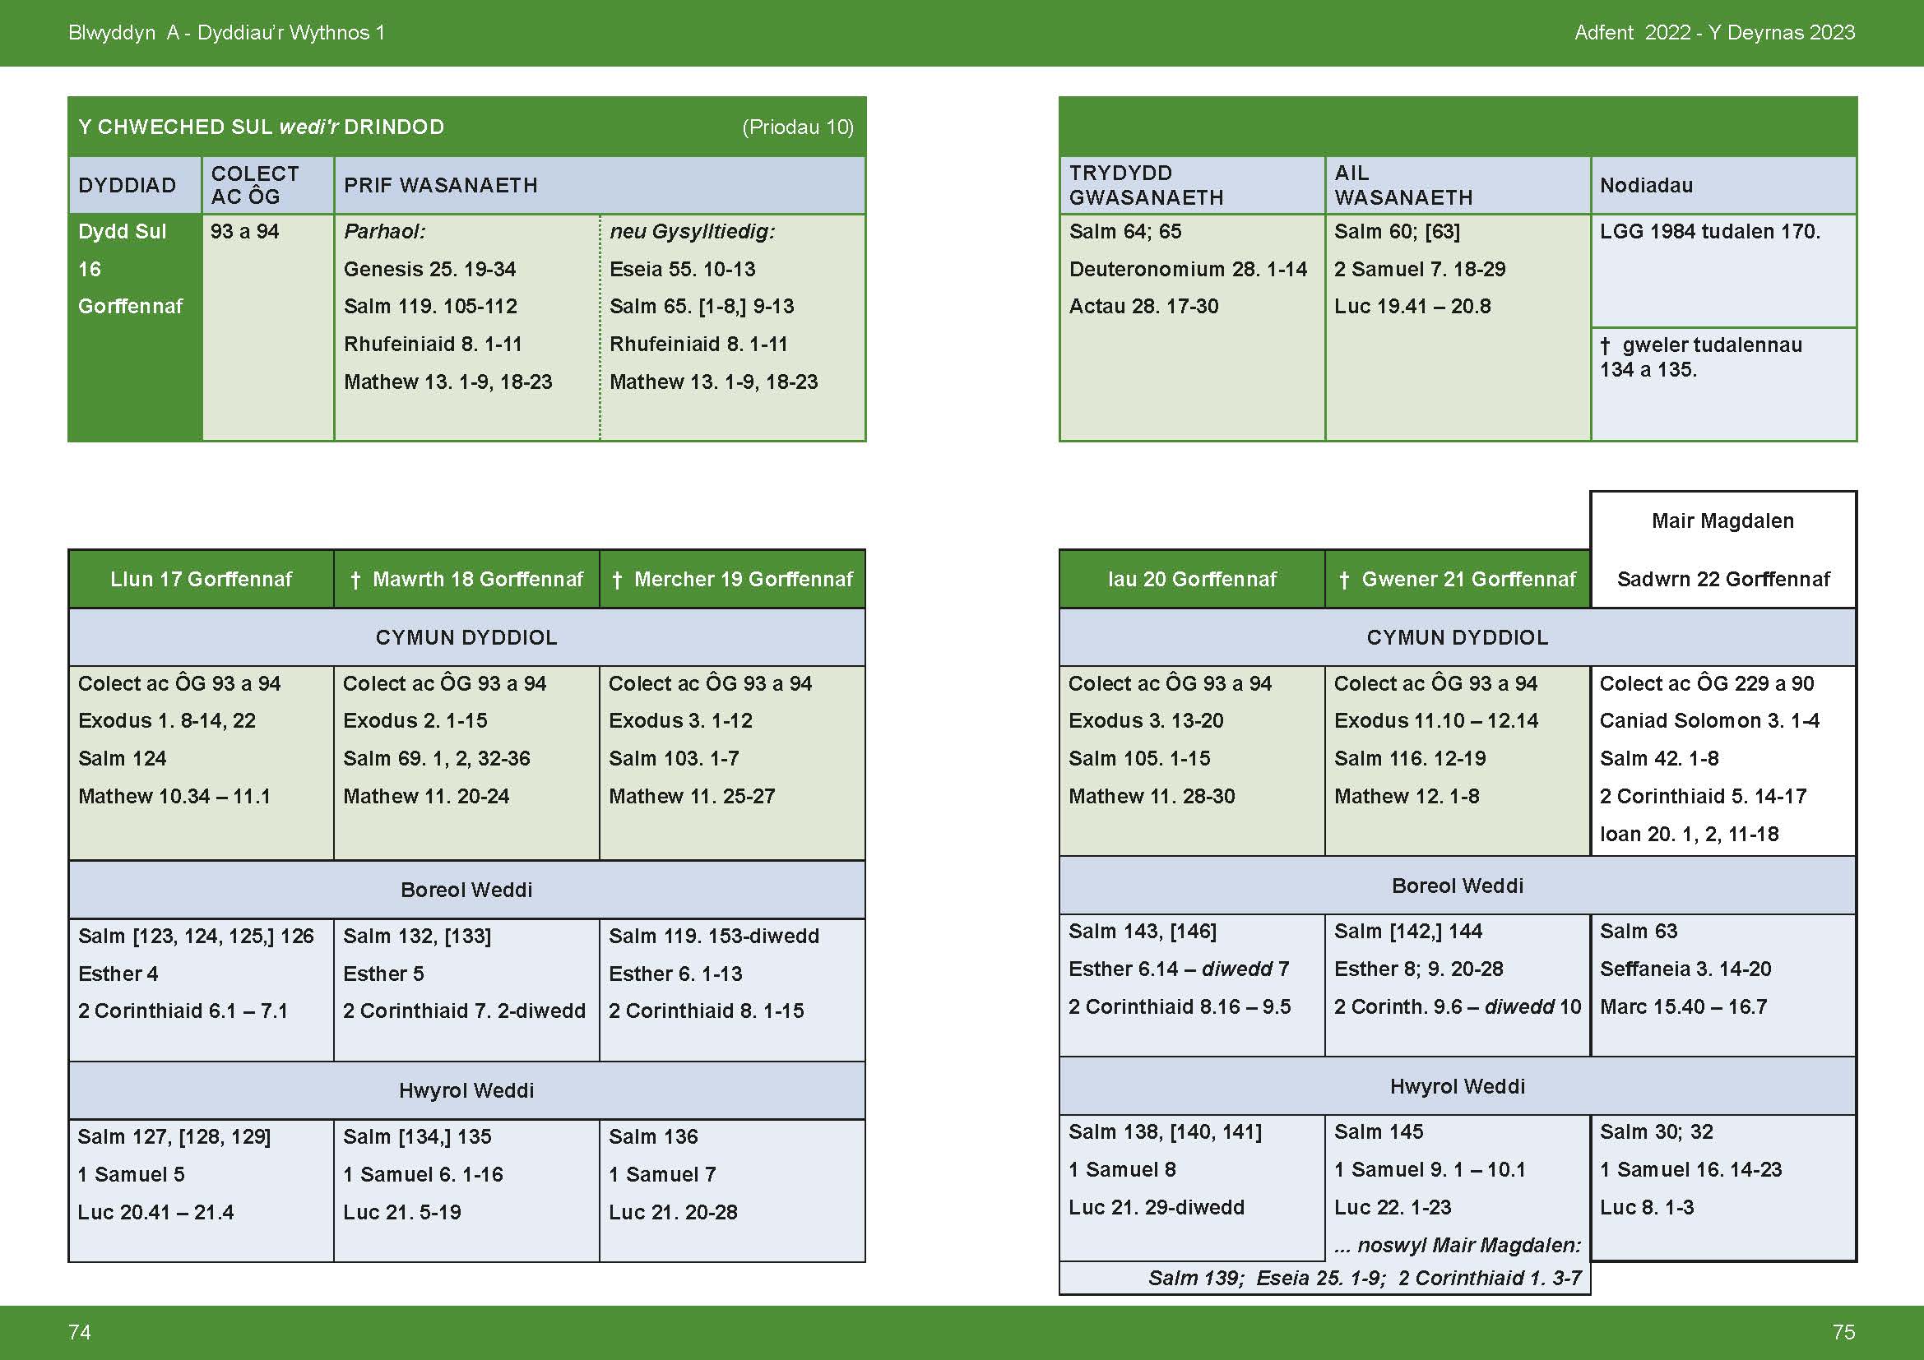Screen dimensions: 1924x1360
Task: Click the '(Priodau 10)' label
Action: click(x=797, y=127)
